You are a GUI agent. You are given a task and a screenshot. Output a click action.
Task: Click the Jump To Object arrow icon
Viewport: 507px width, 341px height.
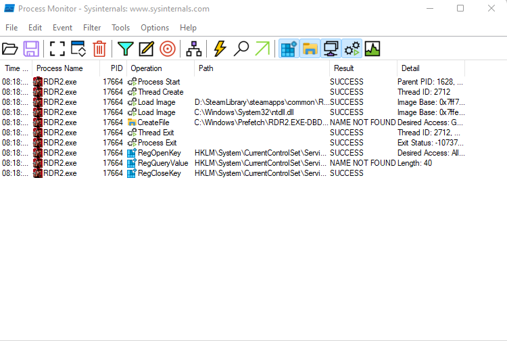(x=262, y=49)
